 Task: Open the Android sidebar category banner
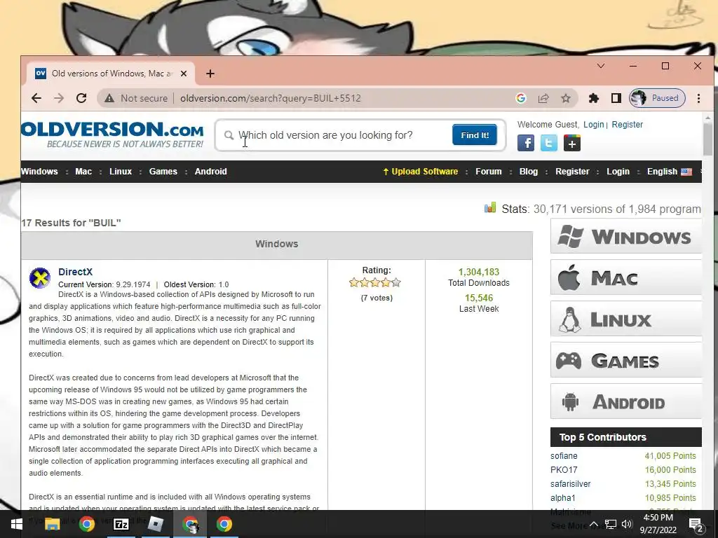pos(626,401)
